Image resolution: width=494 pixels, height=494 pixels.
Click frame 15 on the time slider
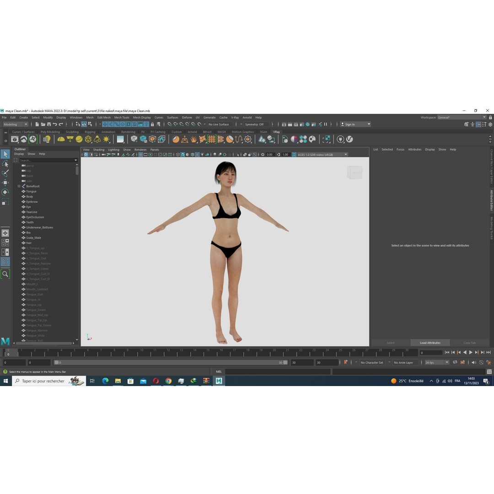[x=208, y=353]
